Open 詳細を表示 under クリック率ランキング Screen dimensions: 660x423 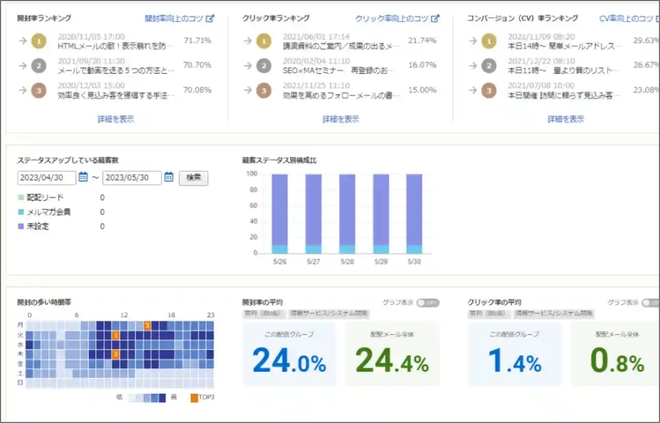pos(340,119)
